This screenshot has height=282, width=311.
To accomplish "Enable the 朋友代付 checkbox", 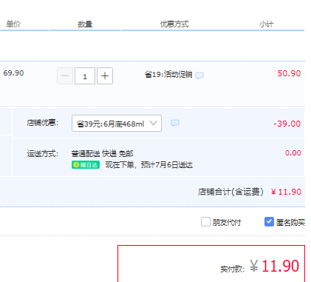I will [x=205, y=222].
